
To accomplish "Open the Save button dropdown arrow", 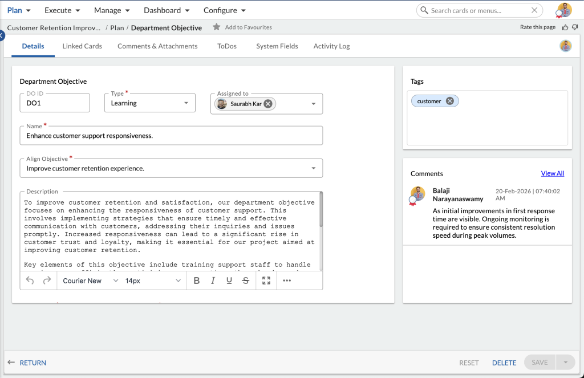I will [x=565, y=363].
